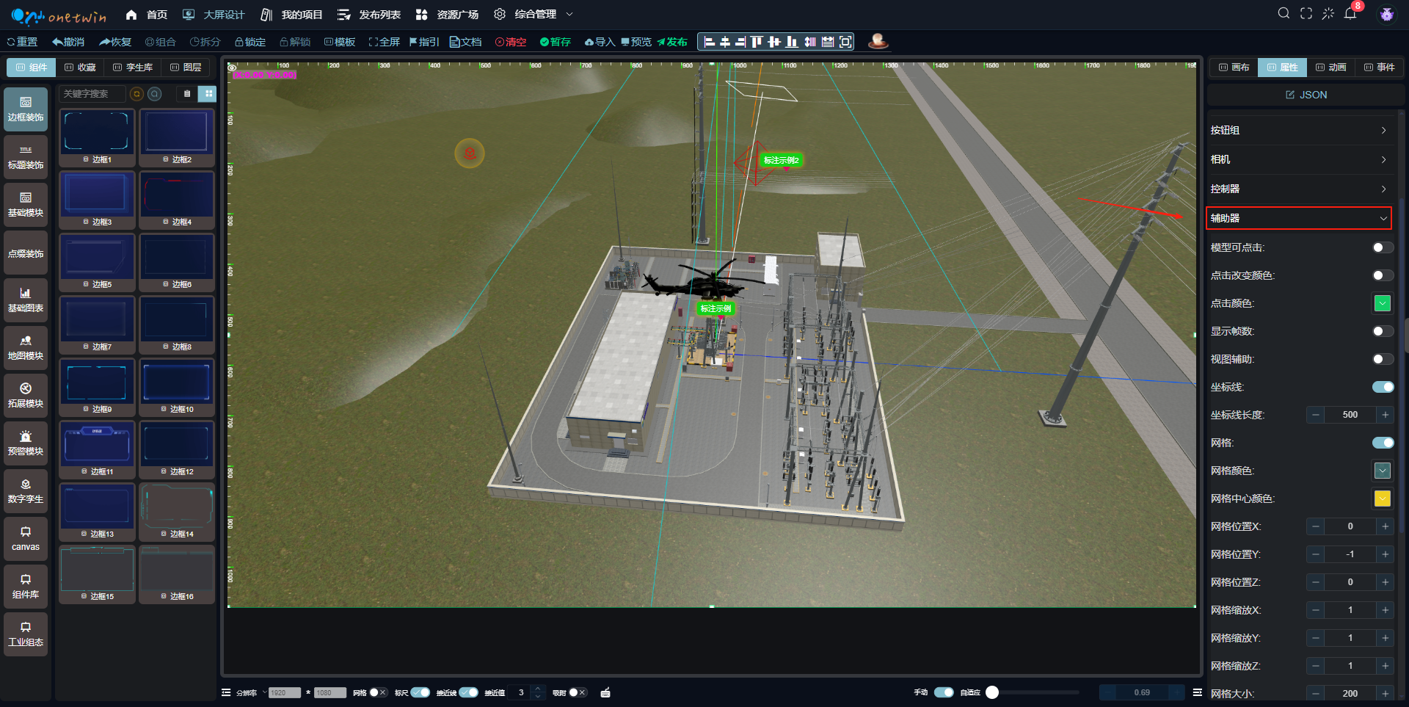Image resolution: width=1409 pixels, height=707 pixels.
Task: Switch to the 动画 tab
Action: point(1330,68)
